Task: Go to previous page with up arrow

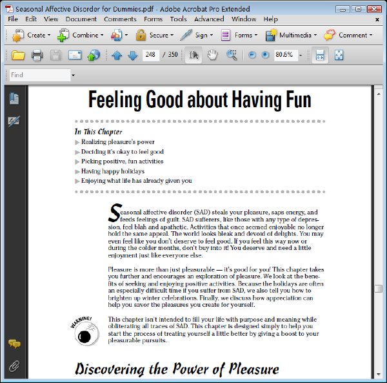Action: (117, 56)
